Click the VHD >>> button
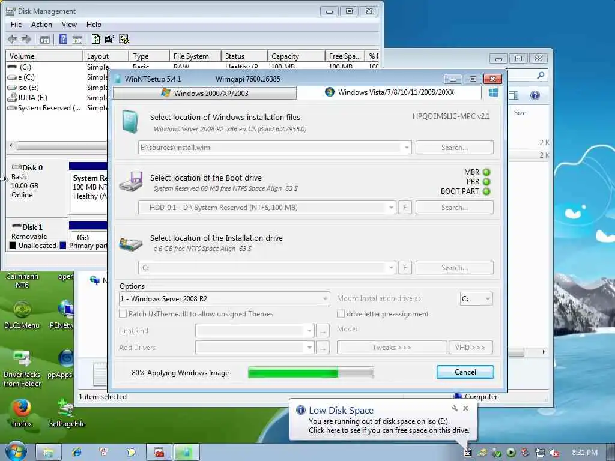Viewport: 615px width, 461px height. point(470,348)
